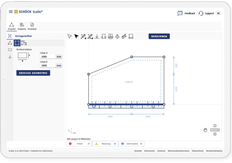Click the zoom in plus button

tap(215, 126)
